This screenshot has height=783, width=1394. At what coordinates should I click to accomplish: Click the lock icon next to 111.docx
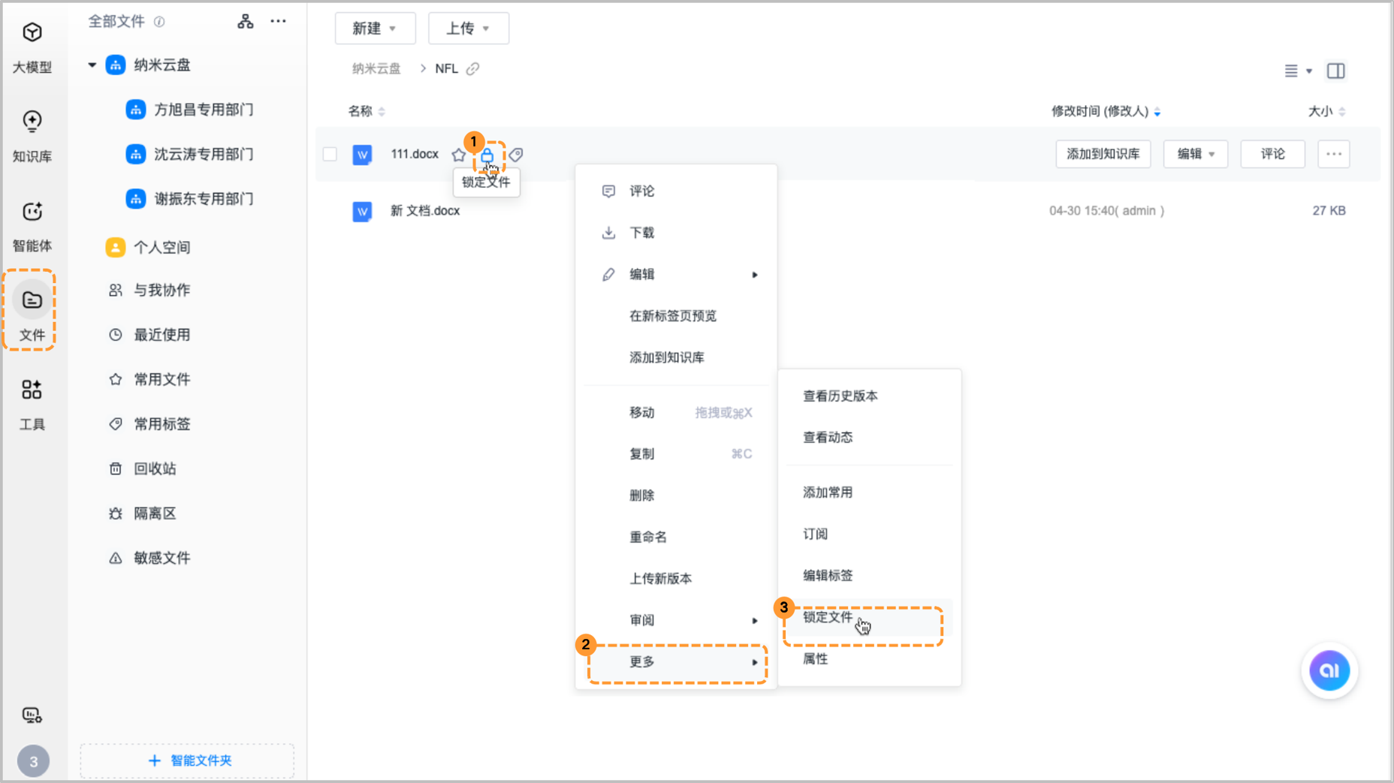(x=490, y=154)
